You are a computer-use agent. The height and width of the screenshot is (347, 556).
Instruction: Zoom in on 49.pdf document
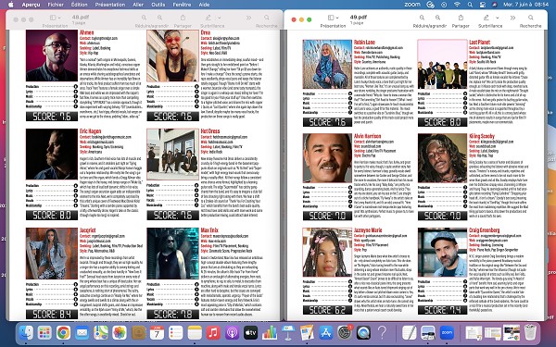point(437,18)
